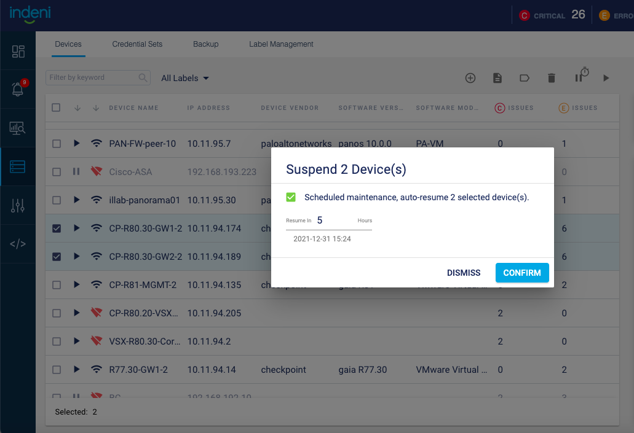Switch to the Credential Sets tab
Screen dimensions: 634x433
[137, 44]
